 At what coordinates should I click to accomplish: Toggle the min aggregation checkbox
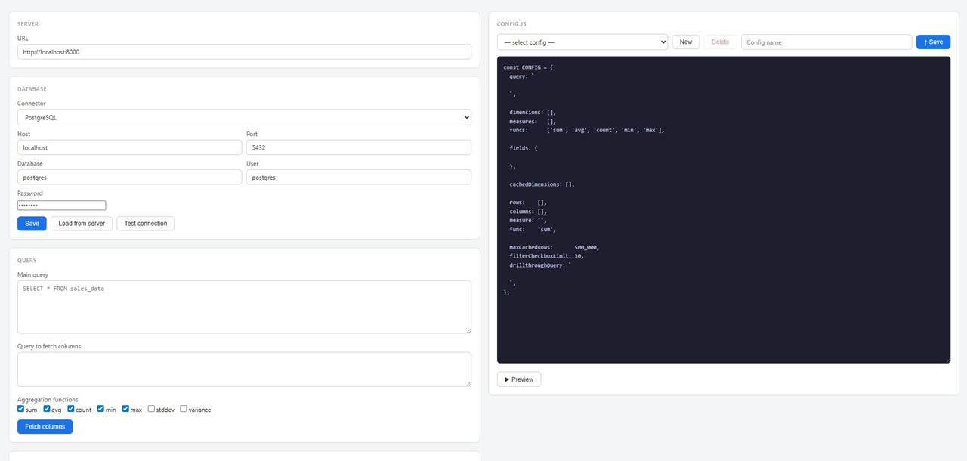[x=100, y=409]
